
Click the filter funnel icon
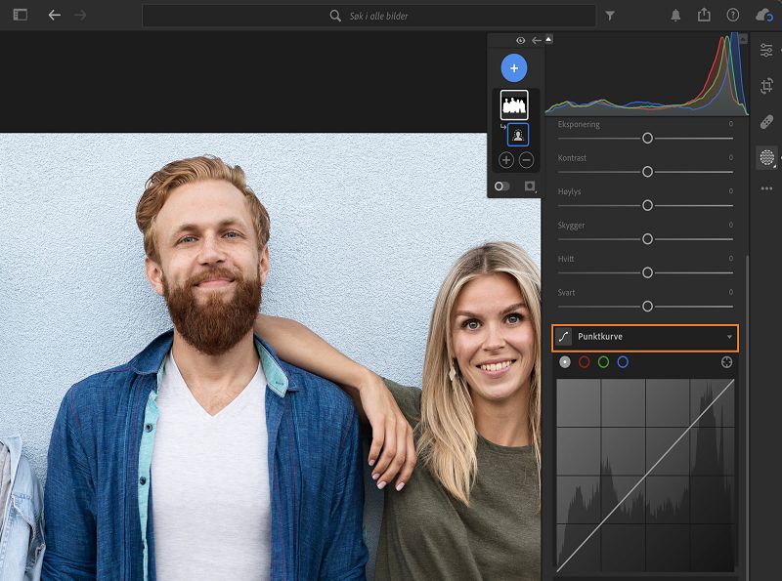pyautogui.click(x=610, y=16)
